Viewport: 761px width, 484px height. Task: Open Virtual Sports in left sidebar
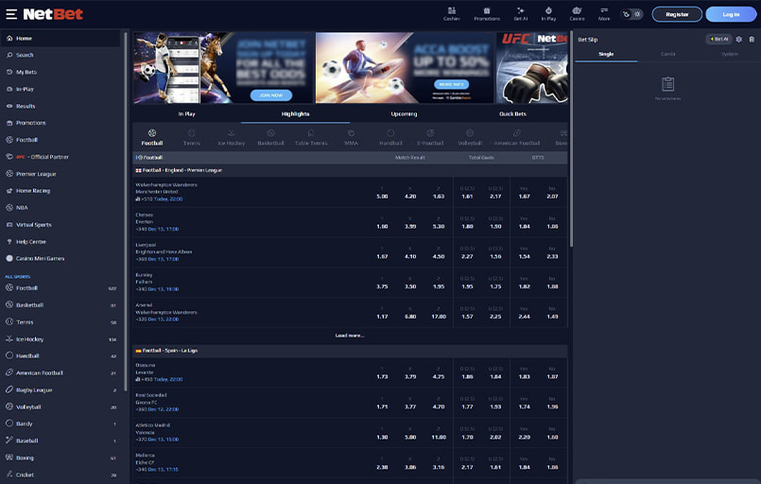[61, 225]
